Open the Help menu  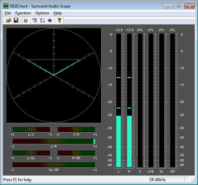click(58, 13)
